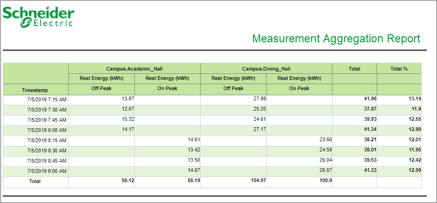Click the 7/5/2019 9:00 AM timestamp cell
Viewport: 437px width, 203px height.
tap(47, 171)
